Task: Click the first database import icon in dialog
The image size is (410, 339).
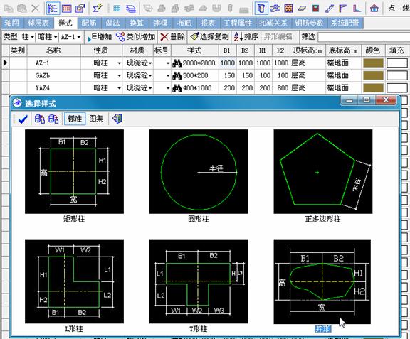Action: click(39, 119)
